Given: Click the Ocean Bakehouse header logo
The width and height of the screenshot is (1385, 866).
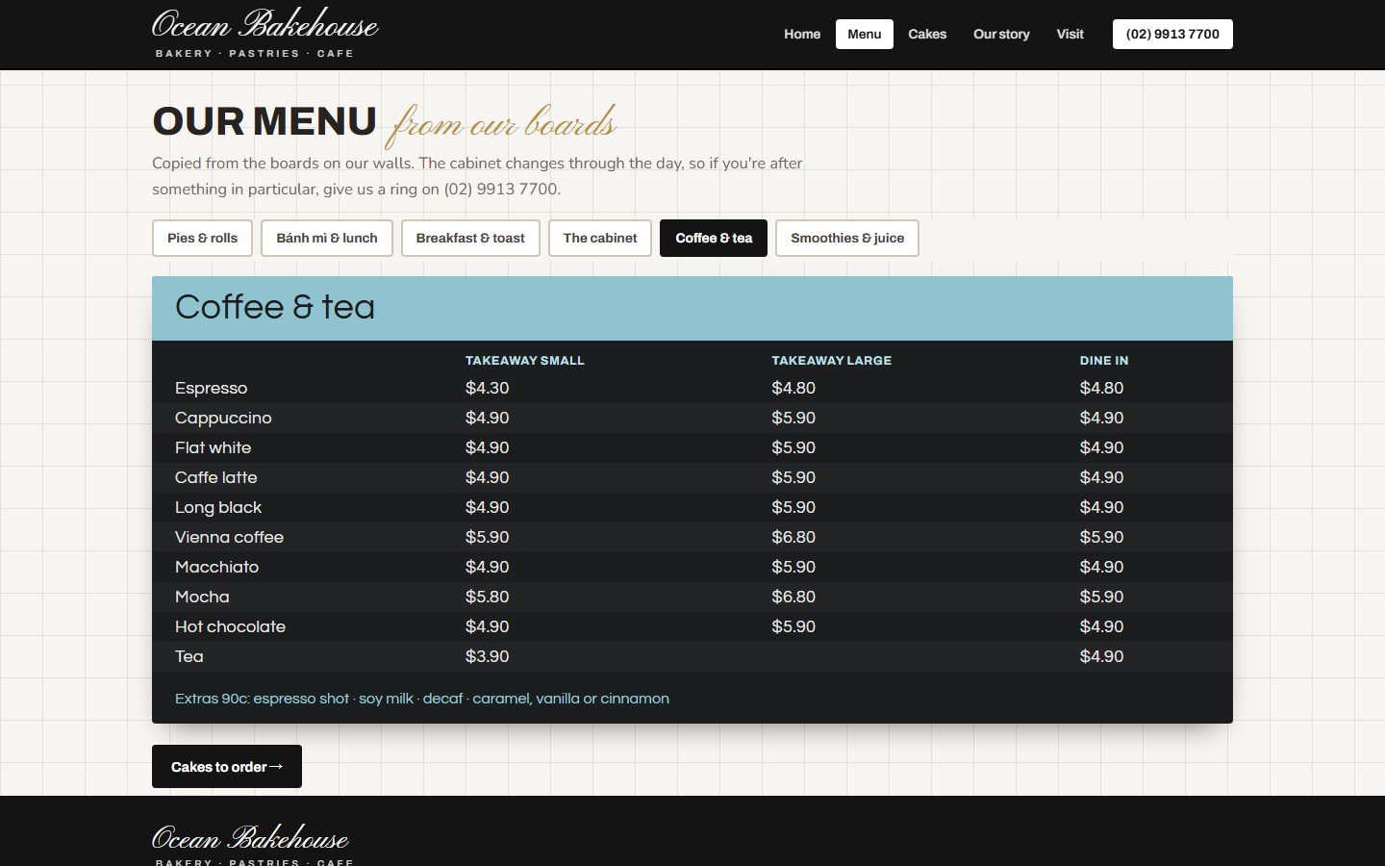Looking at the screenshot, I should [x=264, y=34].
